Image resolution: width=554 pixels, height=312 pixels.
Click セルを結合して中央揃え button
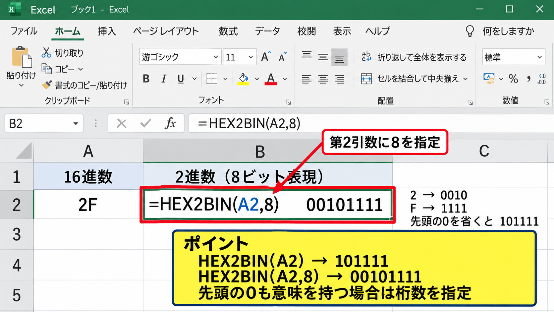click(x=410, y=79)
